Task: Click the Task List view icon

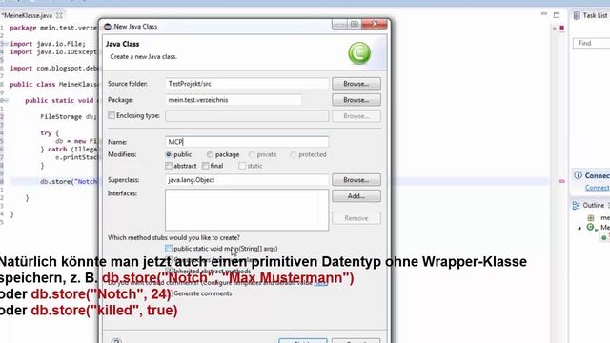Action: pyautogui.click(x=577, y=15)
